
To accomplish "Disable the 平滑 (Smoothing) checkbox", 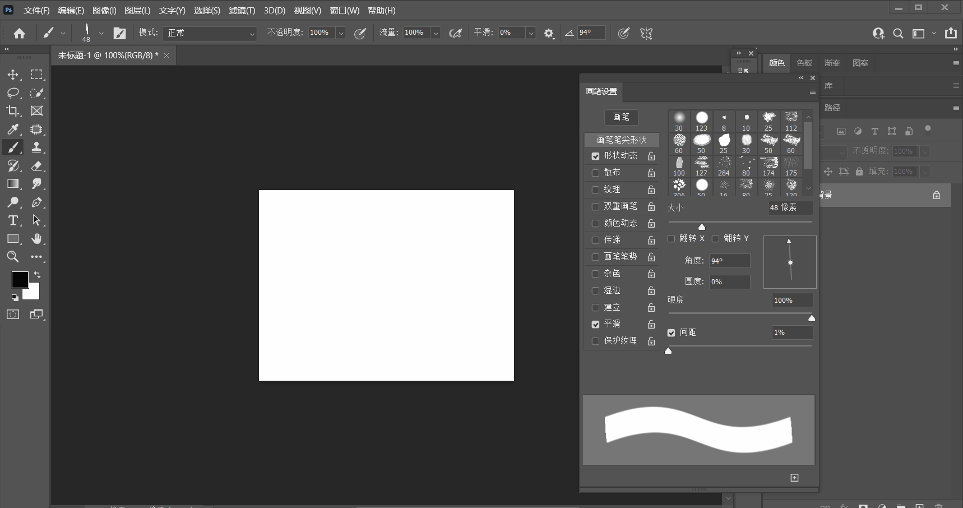I will 595,324.
